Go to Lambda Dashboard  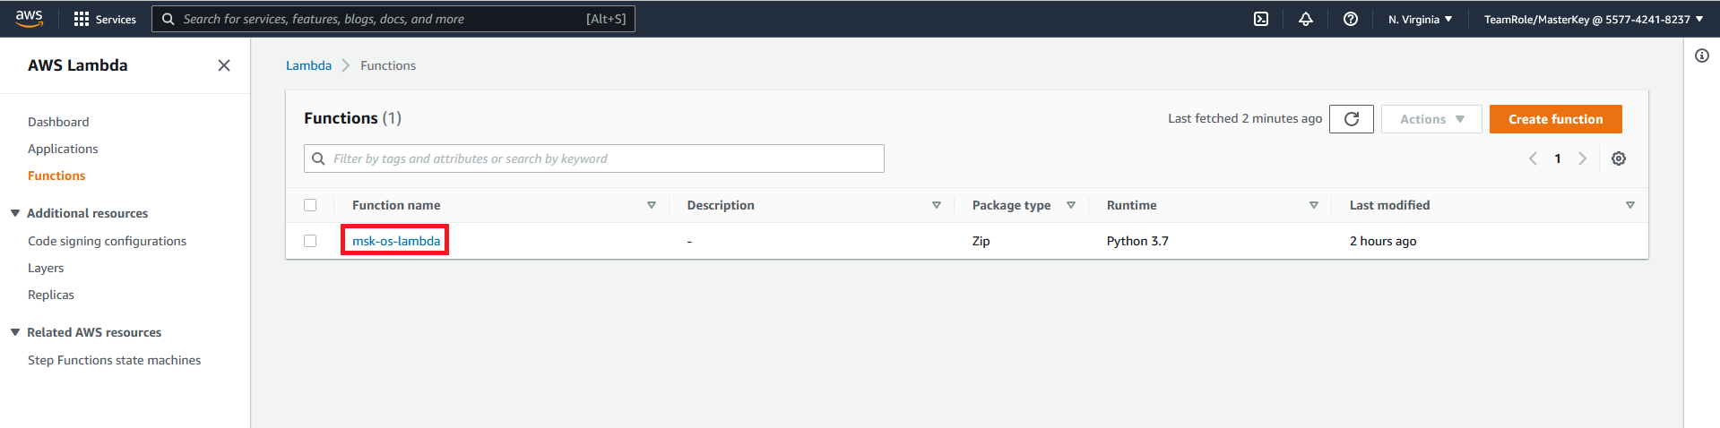58,122
